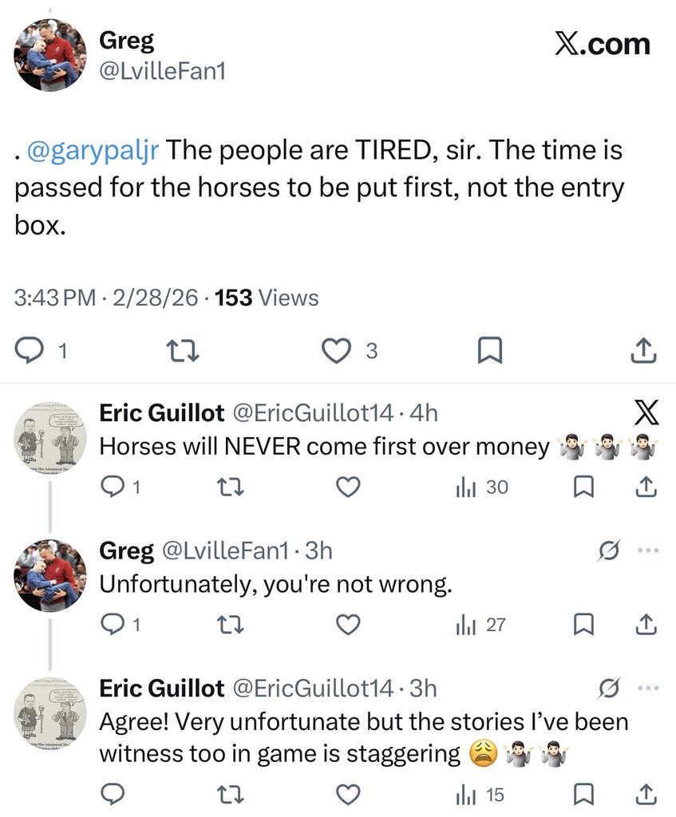Repost the "Unfortunately, you're not wrong" reply
Viewport: 676px width, 817px height.
coord(231,625)
